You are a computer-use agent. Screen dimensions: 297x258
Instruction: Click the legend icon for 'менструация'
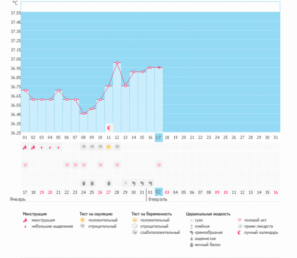(25, 220)
